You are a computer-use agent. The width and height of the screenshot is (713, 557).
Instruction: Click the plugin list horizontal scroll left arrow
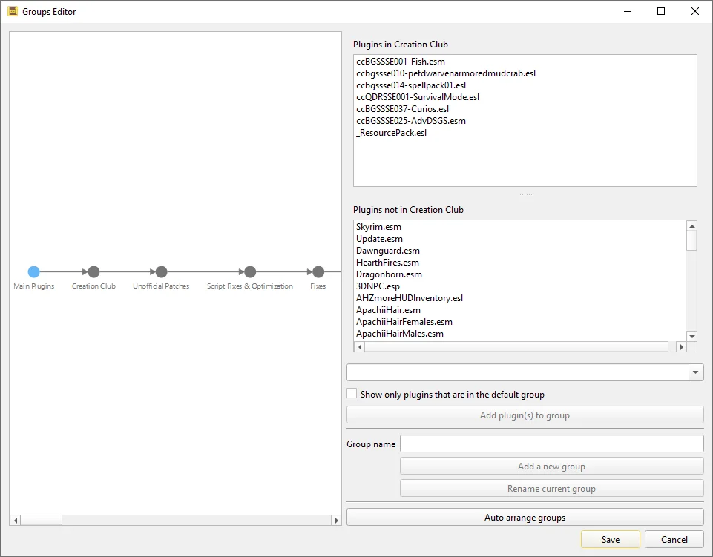click(x=360, y=347)
